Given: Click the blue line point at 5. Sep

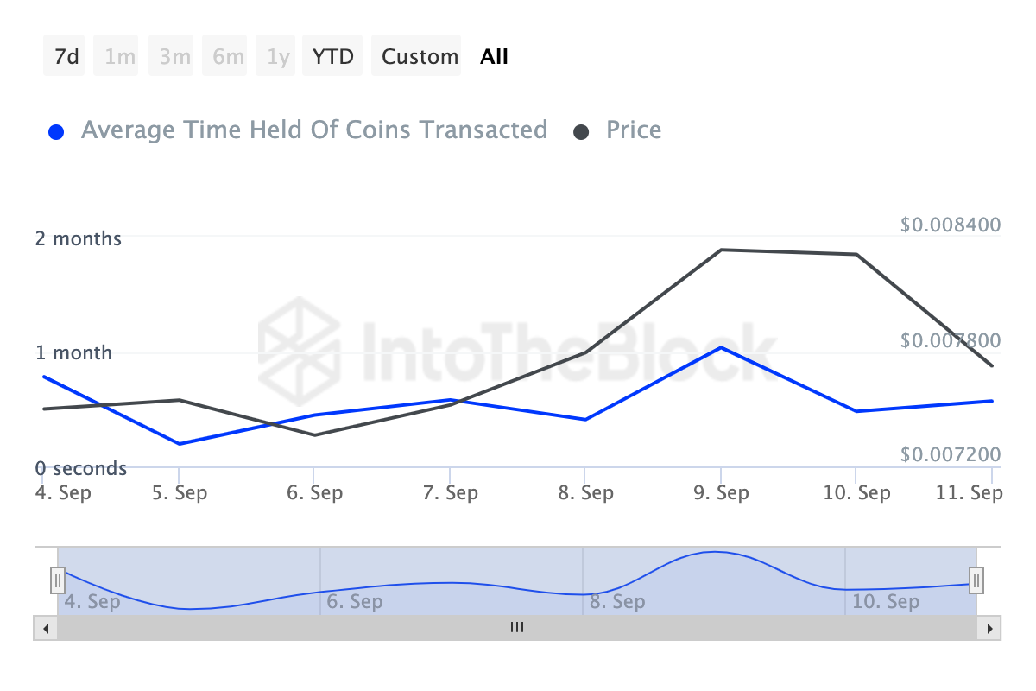Looking at the screenshot, I should click(x=179, y=444).
